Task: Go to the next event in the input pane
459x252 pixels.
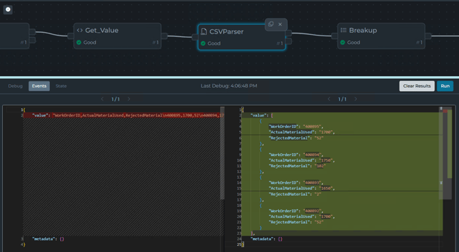Action: (129, 99)
